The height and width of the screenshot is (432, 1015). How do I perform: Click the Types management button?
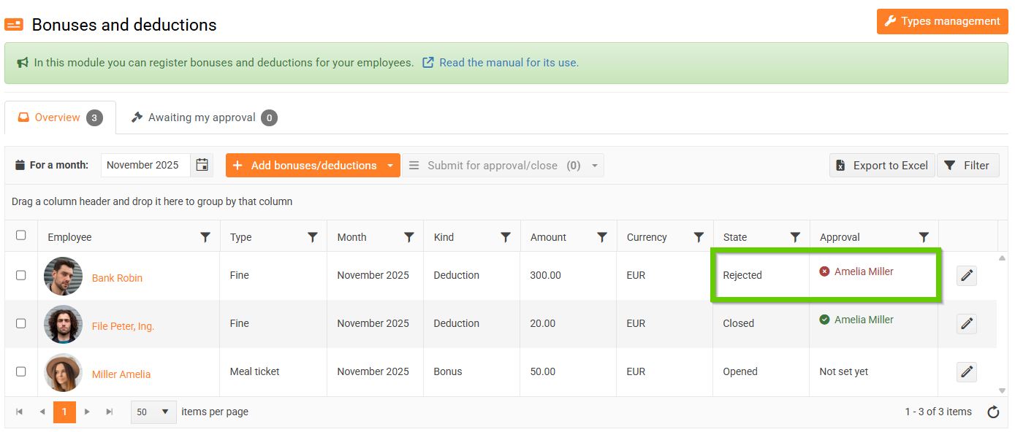(x=942, y=21)
